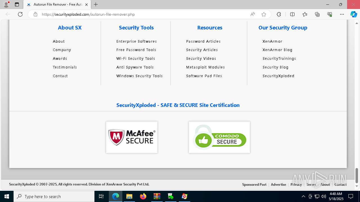The height and width of the screenshot is (202, 360).
Task: Open Favorites list icon
Action: 305,14
